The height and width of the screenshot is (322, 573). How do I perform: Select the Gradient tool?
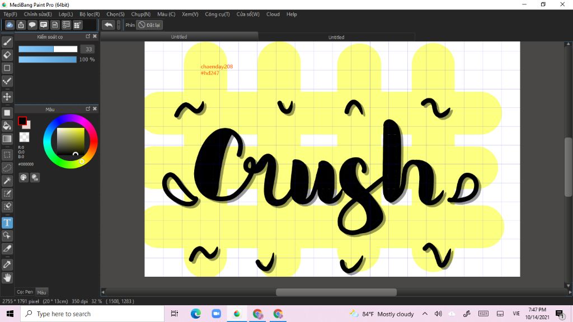(x=7, y=139)
